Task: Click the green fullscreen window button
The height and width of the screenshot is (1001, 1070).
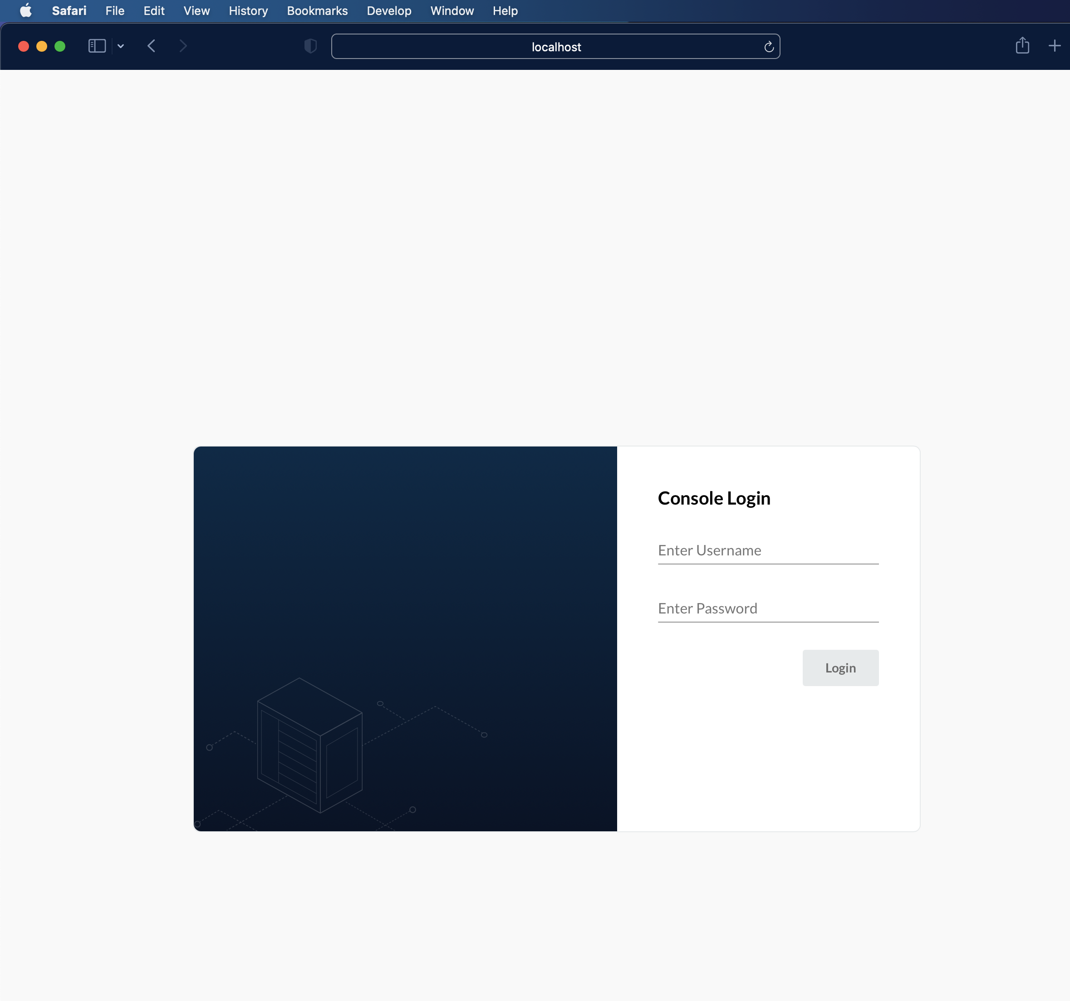Action: click(60, 46)
